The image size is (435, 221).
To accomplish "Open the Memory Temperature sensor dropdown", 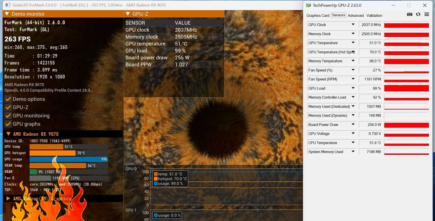I will [353, 61].
